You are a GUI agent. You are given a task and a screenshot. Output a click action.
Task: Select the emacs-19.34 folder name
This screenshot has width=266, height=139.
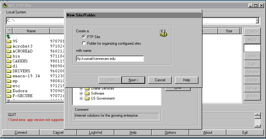point(26,76)
